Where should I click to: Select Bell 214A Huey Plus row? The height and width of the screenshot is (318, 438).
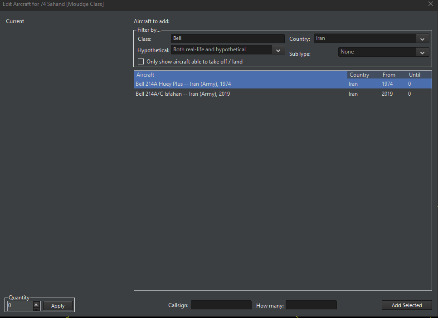click(x=282, y=84)
